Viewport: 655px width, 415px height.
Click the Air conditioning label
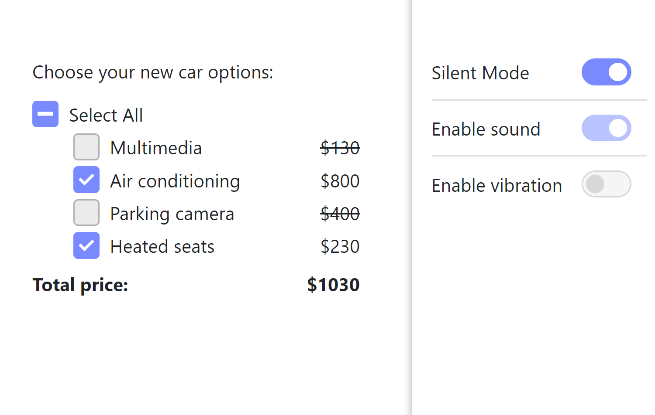click(x=175, y=181)
